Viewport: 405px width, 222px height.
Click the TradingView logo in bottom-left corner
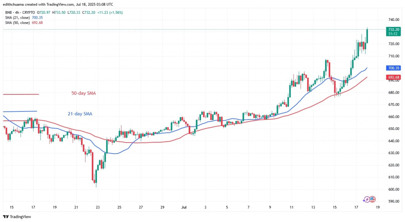(17, 216)
